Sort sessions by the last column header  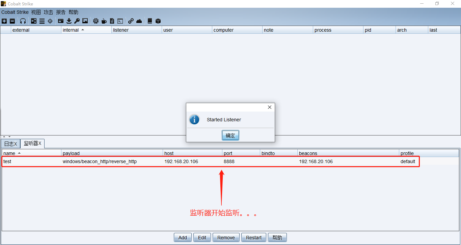point(444,30)
